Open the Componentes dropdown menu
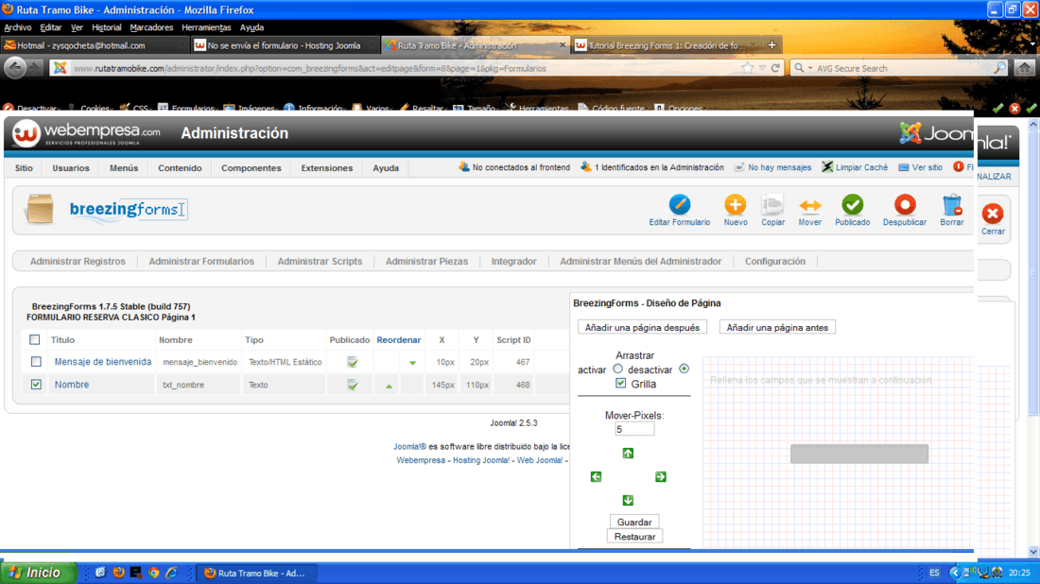 tap(251, 168)
